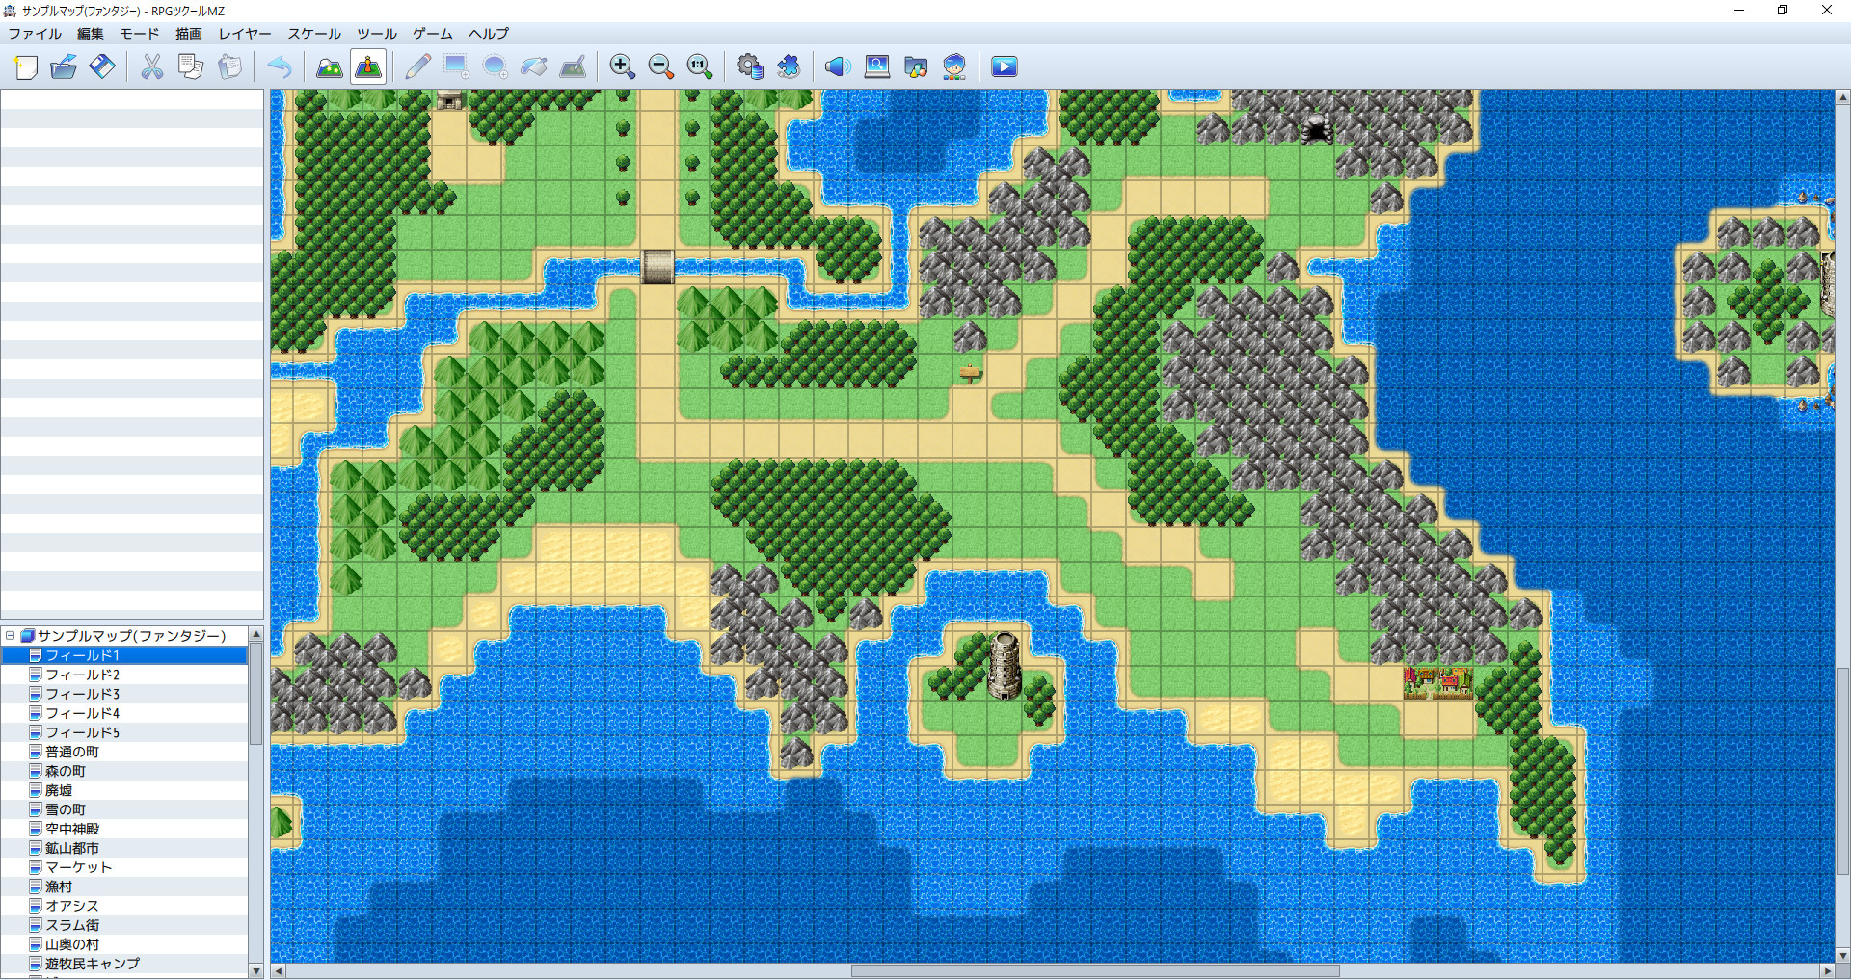Reset map zoom to actual size
Viewport: 1851px width, 980px height.
point(699,66)
